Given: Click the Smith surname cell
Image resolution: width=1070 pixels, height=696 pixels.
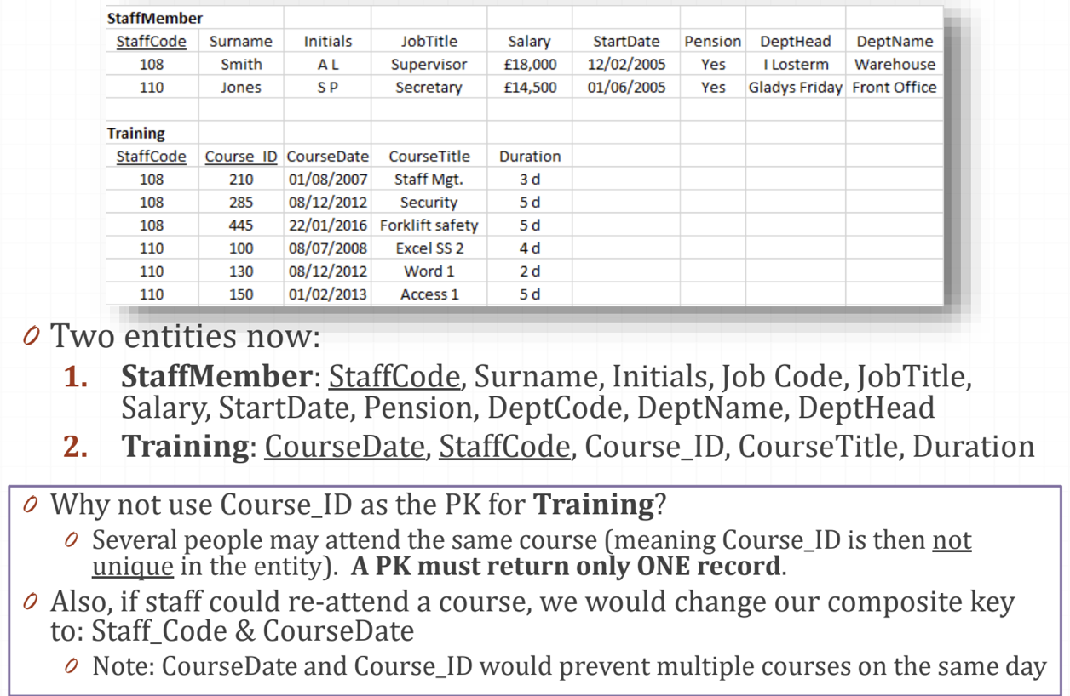Looking at the screenshot, I should pos(241,64).
